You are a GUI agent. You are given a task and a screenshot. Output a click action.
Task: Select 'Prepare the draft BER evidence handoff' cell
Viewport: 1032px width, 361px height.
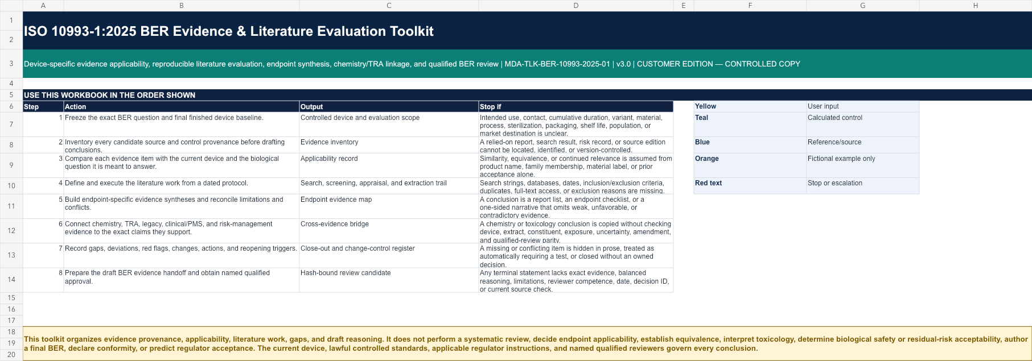[182, 280]
